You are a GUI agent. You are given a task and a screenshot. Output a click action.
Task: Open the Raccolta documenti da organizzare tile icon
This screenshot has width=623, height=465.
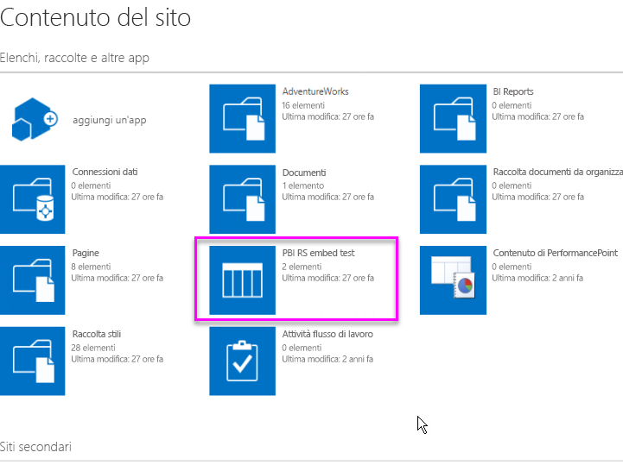[x=453, y=199]
